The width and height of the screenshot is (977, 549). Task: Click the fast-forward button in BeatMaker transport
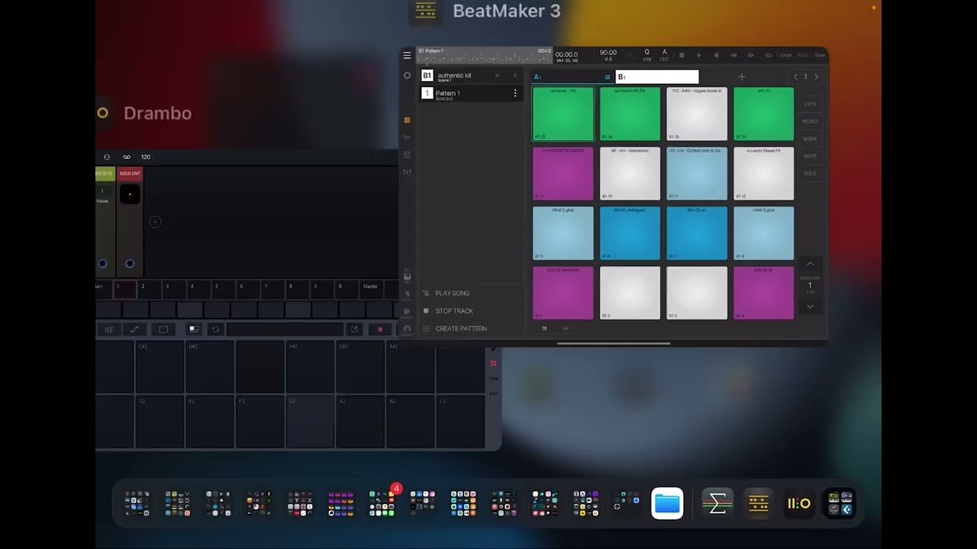[751, 55]
